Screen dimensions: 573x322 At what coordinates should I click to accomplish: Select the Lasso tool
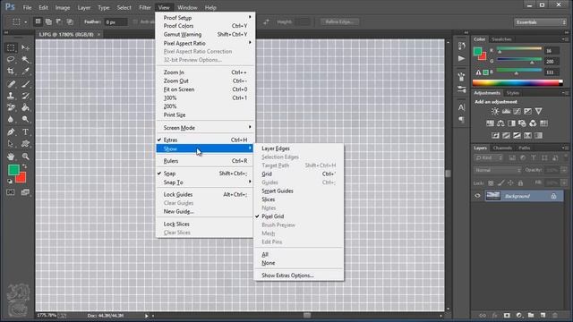coord(11,60)
